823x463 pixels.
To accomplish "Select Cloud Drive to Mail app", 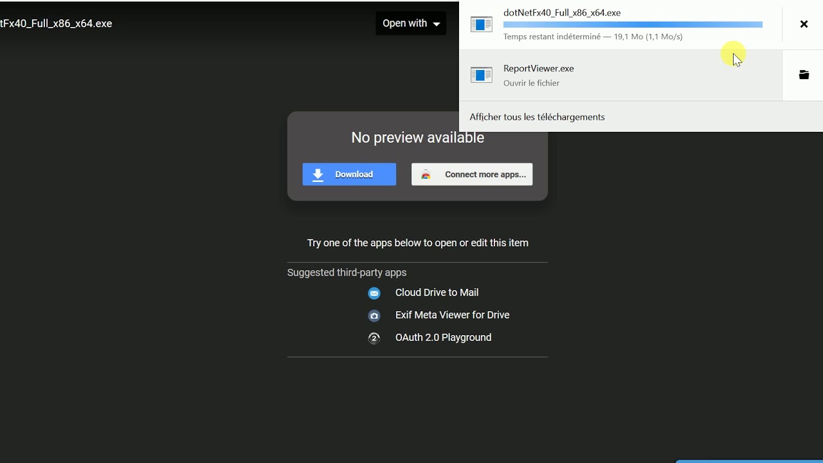I will tap(437, 293).
